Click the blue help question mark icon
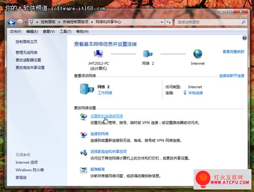 [x=244, y=38]
